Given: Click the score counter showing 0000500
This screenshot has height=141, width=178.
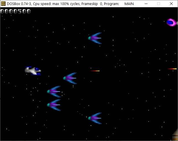Looking at the screenshot, I should pos(15,11).
